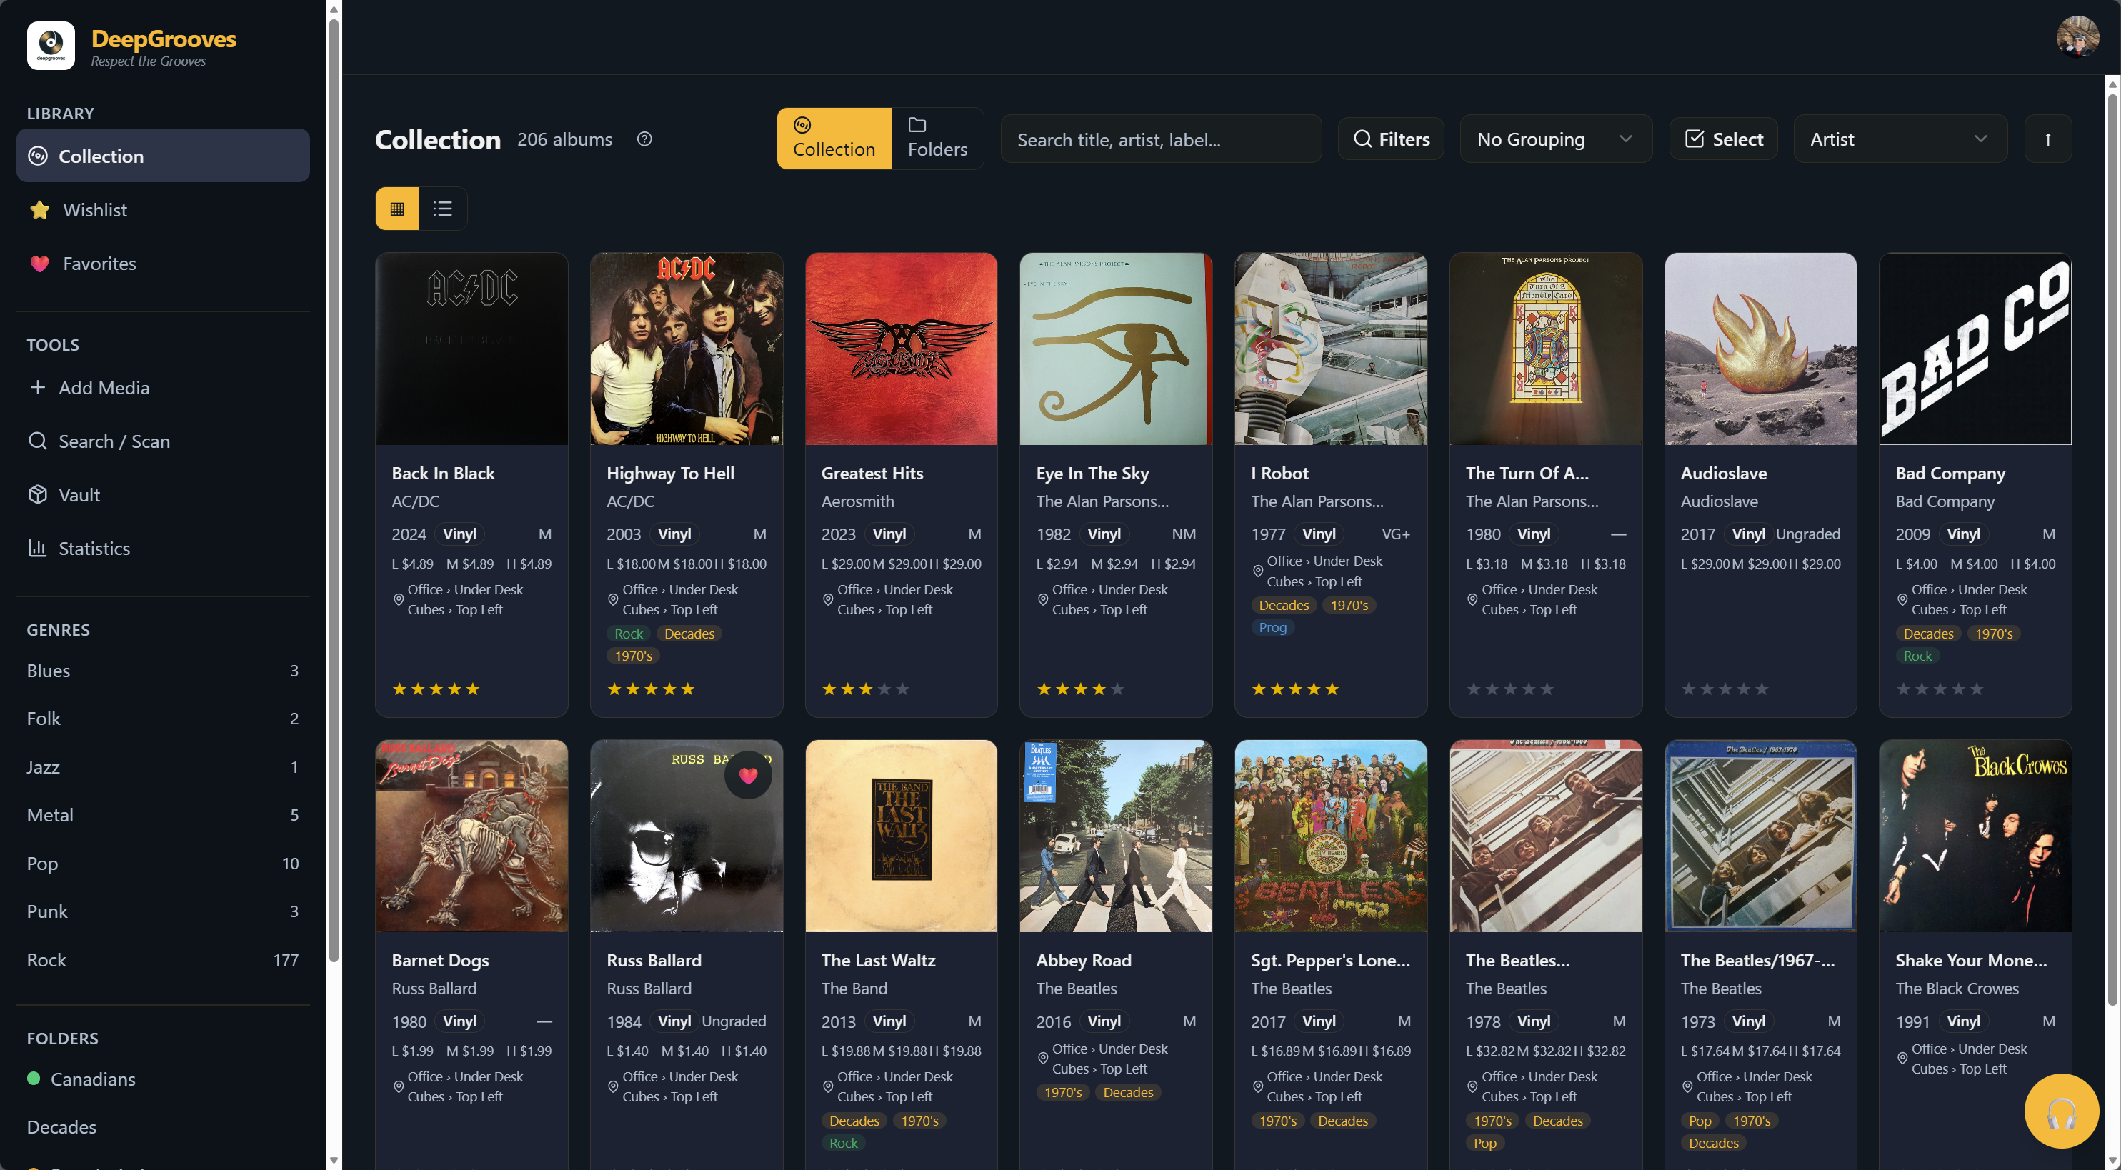
Task: Click the Collection disc icon in sidebar
Action: click(37, 156)
